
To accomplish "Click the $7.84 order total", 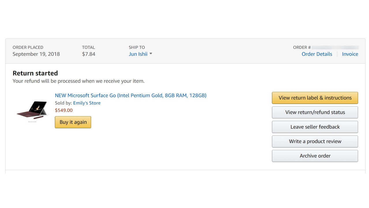I will [89, 54].
